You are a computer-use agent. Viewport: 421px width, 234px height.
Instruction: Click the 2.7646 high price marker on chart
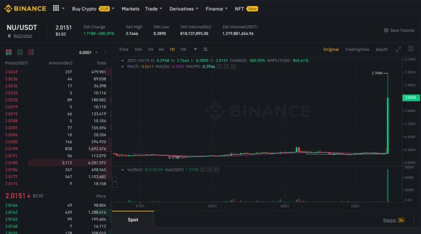[x=377, y=73]
